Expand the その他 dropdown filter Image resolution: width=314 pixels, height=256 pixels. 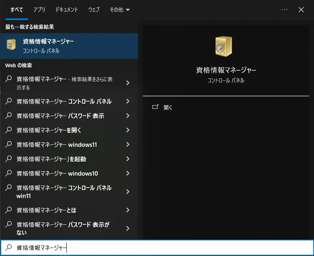(x=120, y=10)
